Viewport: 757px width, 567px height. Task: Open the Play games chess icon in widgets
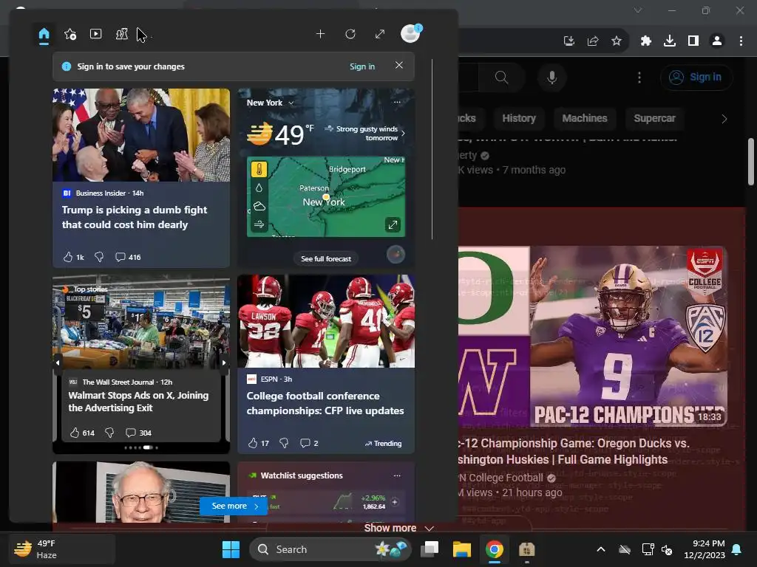[x=122, y=34]
